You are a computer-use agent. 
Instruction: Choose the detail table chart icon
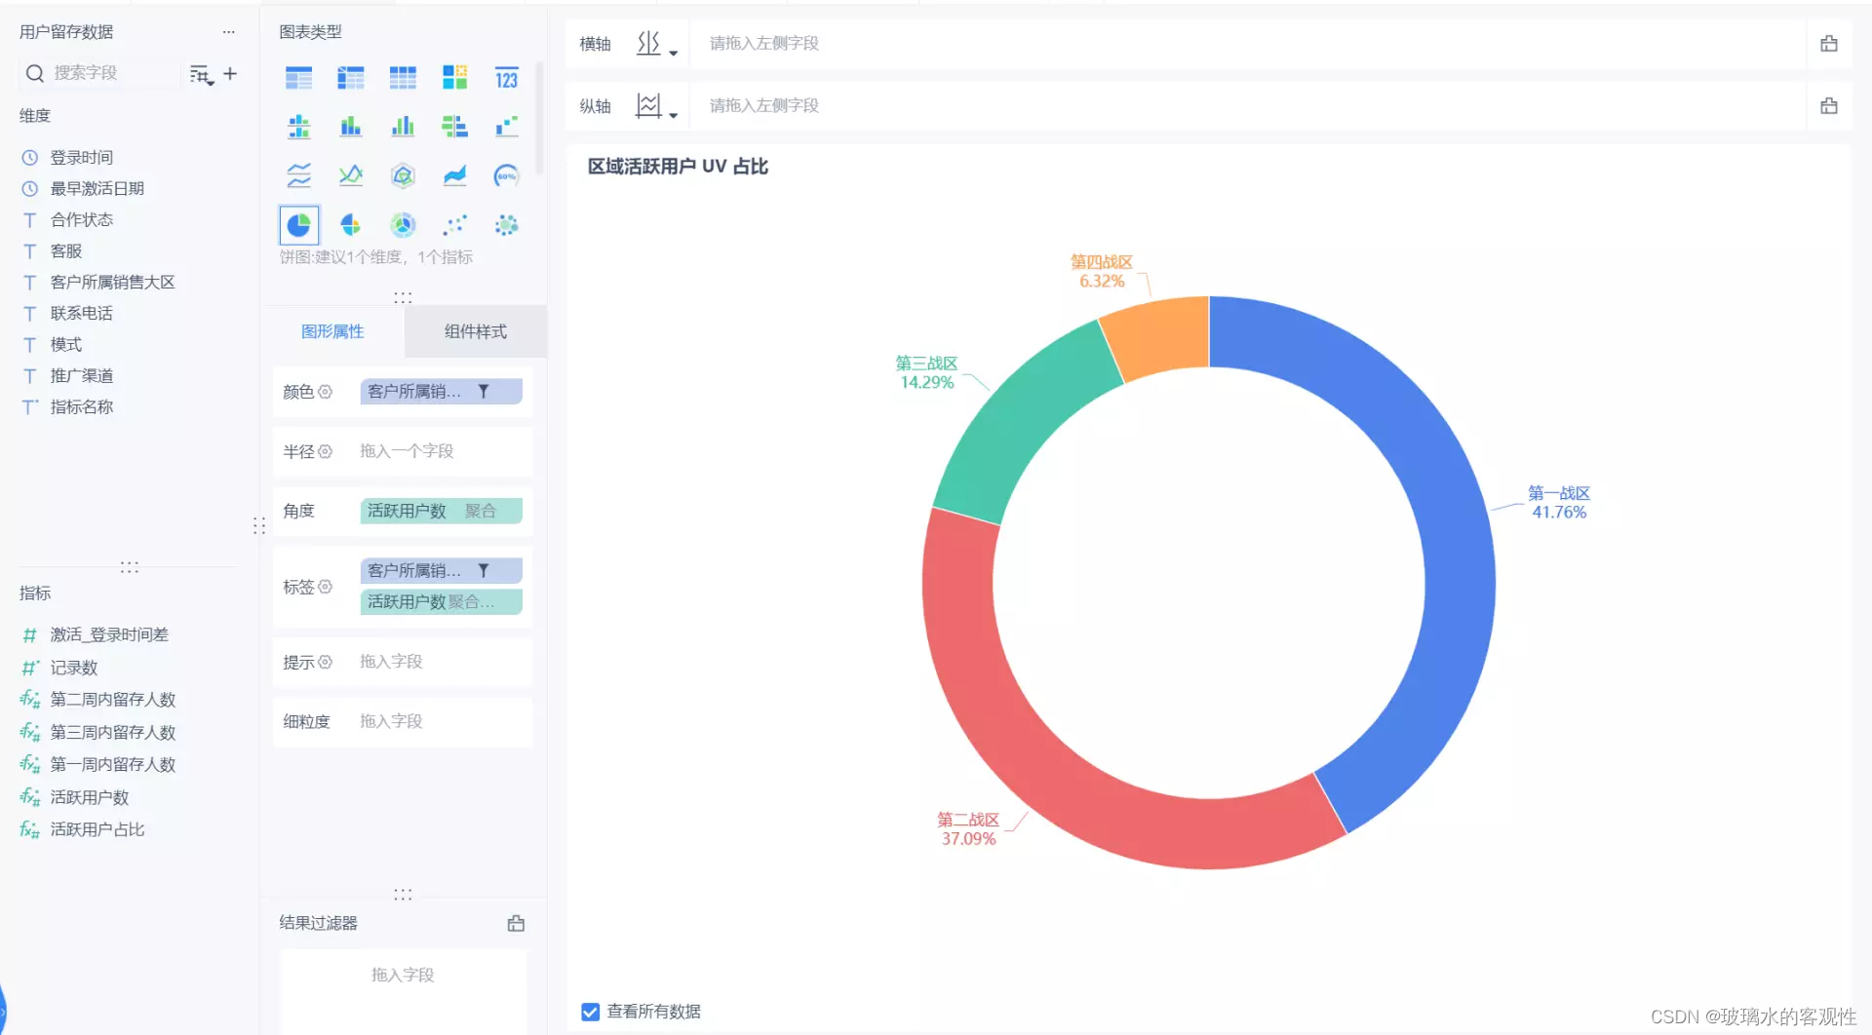click(403, 78)
